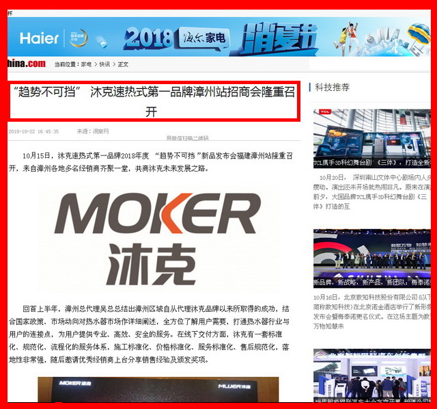Viewport: 437px width, 409px height.
Task: Read the 10月20日 深圳南山文体中心 summary
Action: click(371, 192)
